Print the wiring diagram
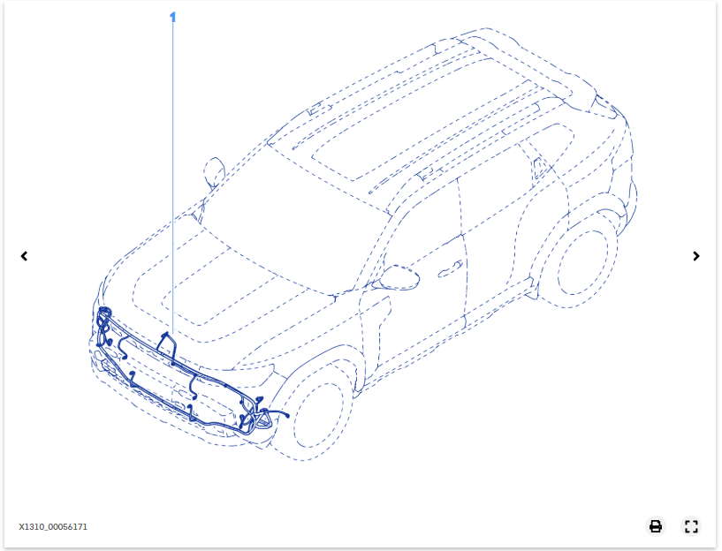 pyautogui.click(x=656, y=526)
